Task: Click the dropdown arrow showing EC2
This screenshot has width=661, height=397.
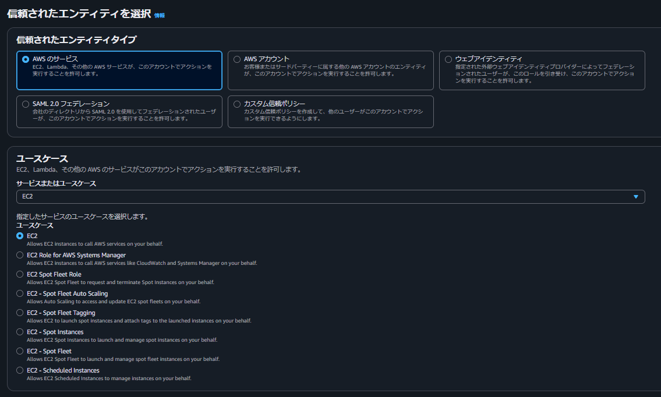Action: pos(635,197)
